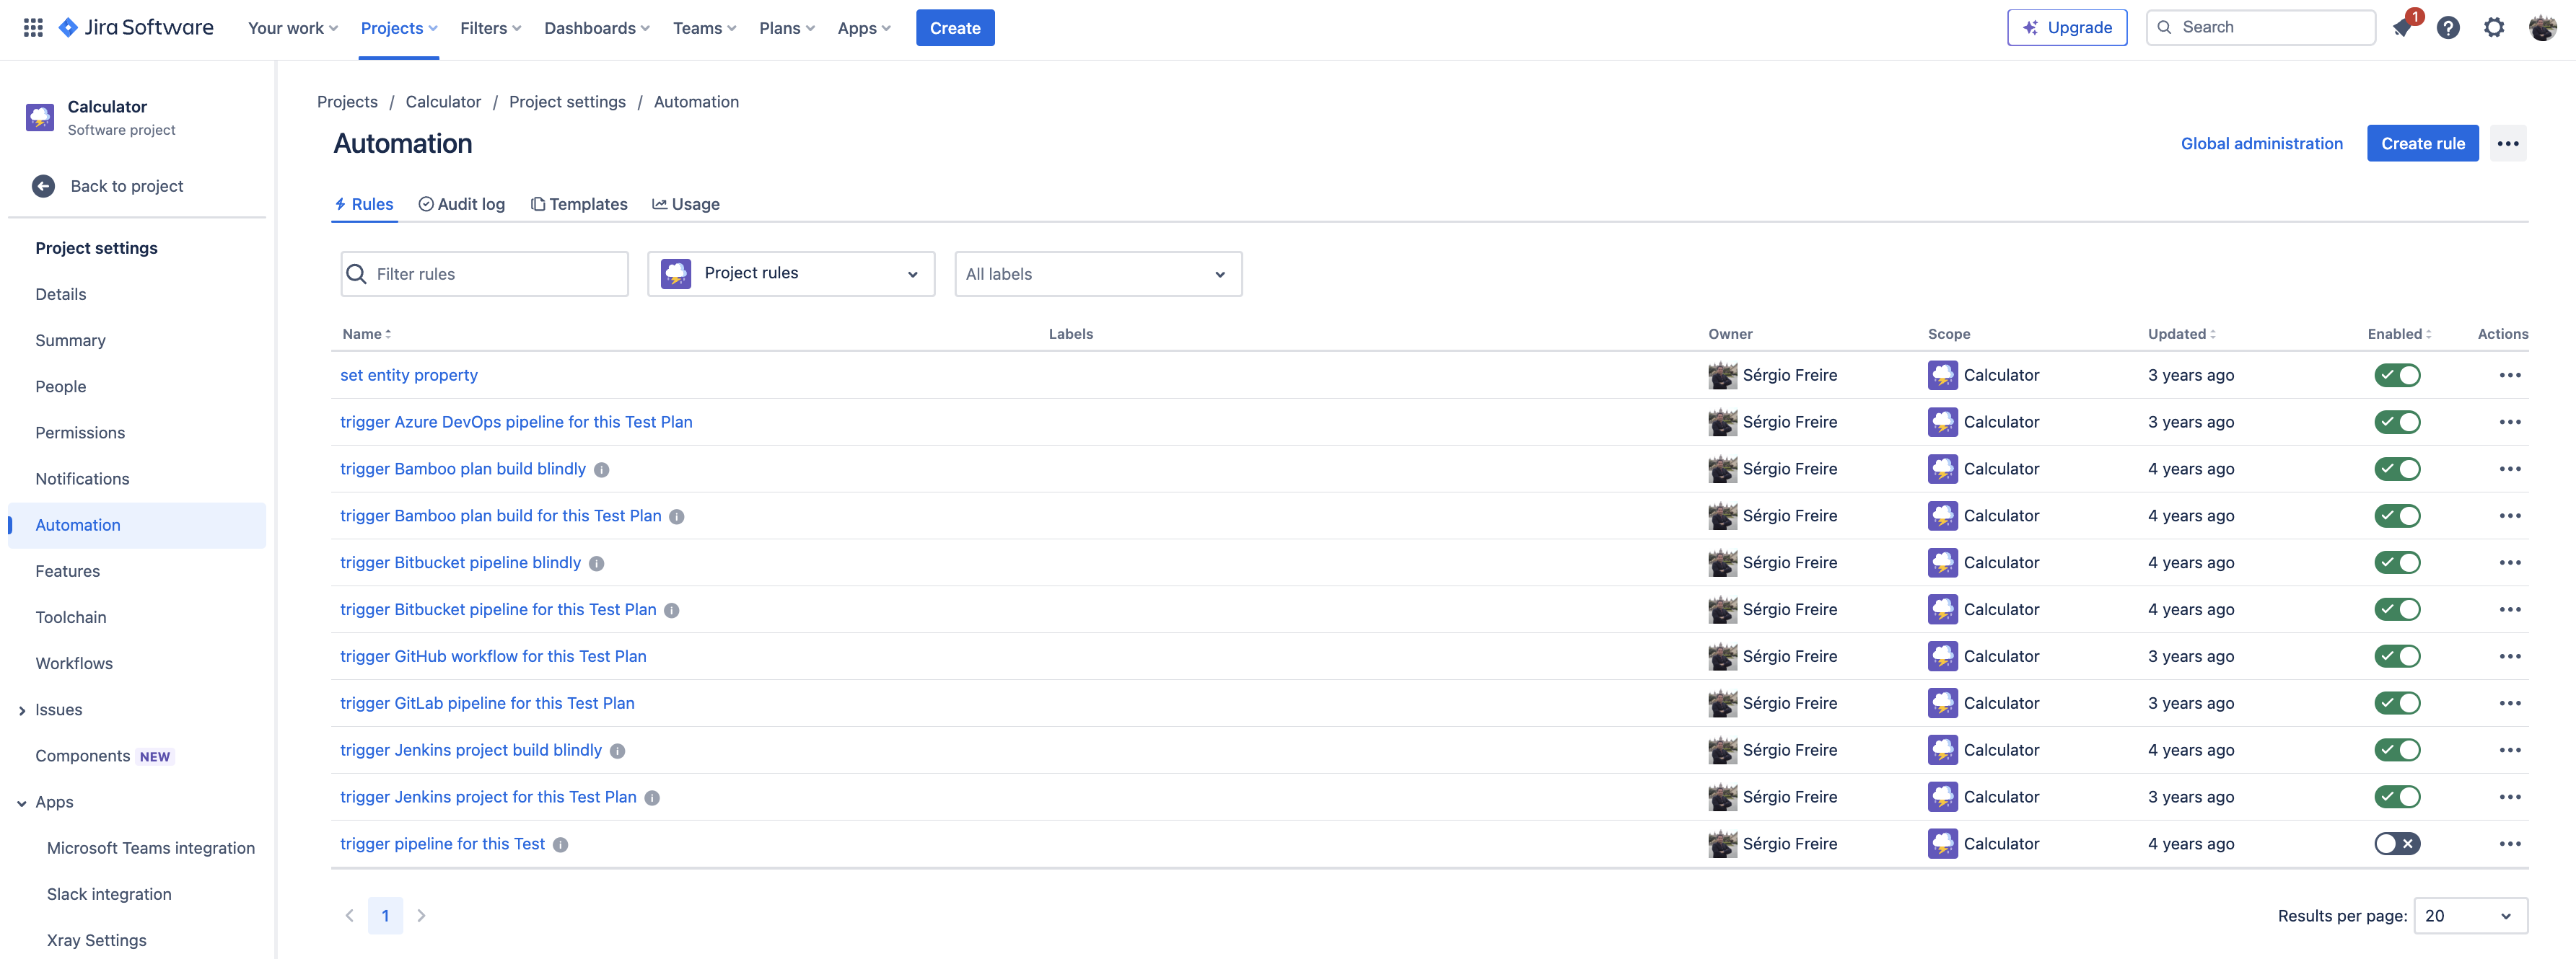Image resolution: width=2576 pixels, height=959 pixels.
Task: Click info icon beside trigger Jenkins project build blindly
Action: click(x=618, y=751)
